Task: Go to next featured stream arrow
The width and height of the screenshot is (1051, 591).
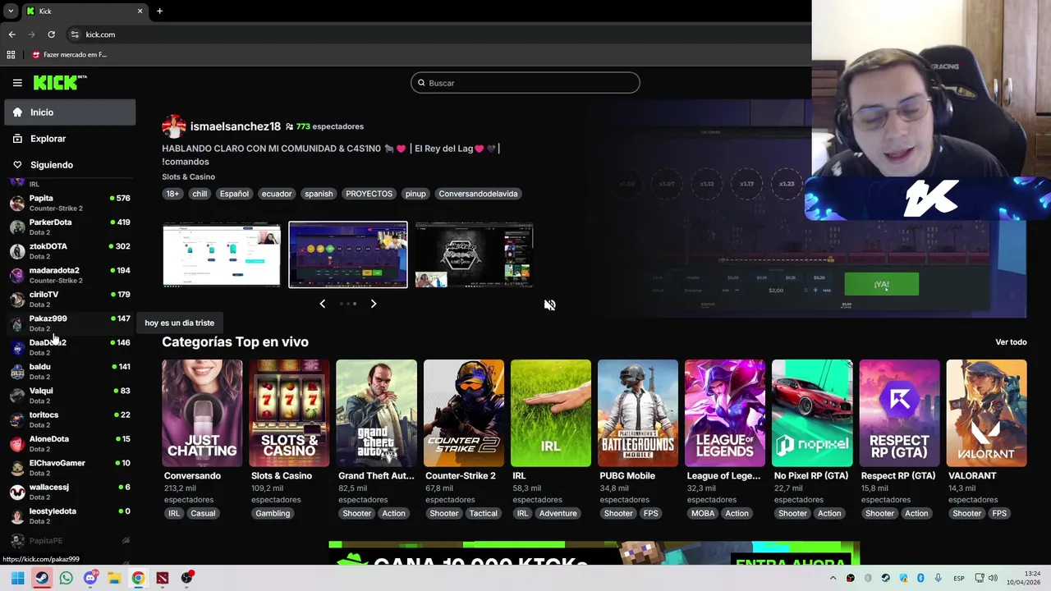Action: point(374,304)
